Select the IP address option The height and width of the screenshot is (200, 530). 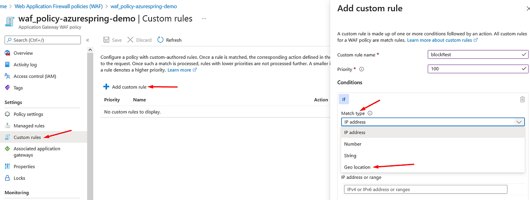point(433,133)
